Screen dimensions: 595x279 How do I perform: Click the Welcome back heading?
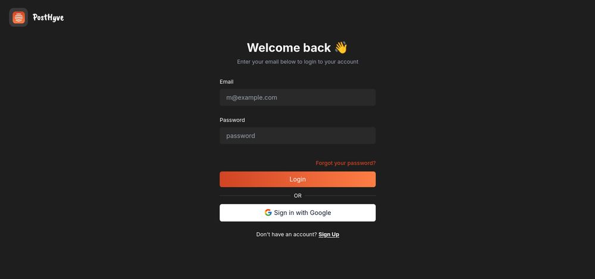289,47
